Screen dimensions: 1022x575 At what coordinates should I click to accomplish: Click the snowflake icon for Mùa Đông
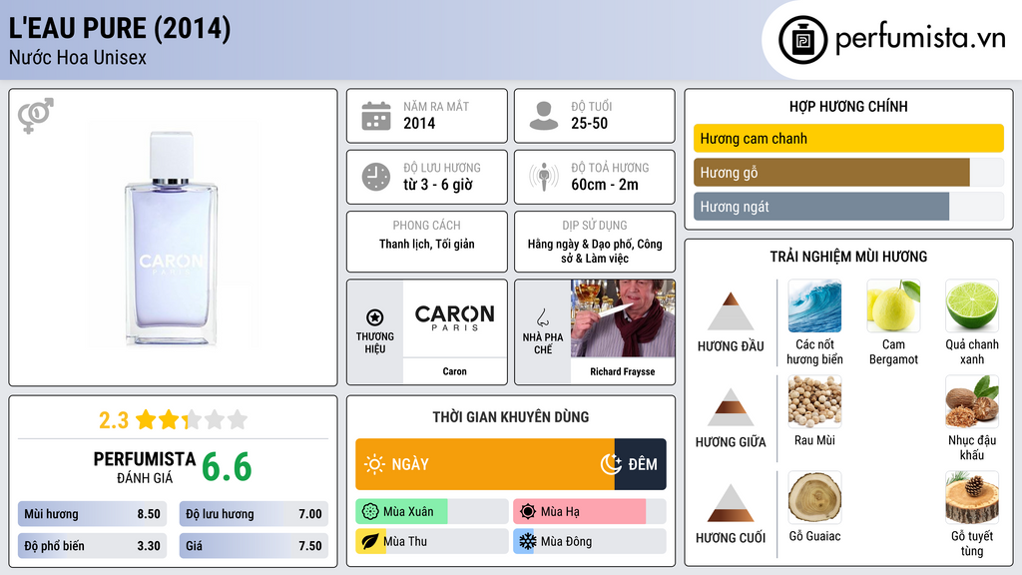pos(527,541)
